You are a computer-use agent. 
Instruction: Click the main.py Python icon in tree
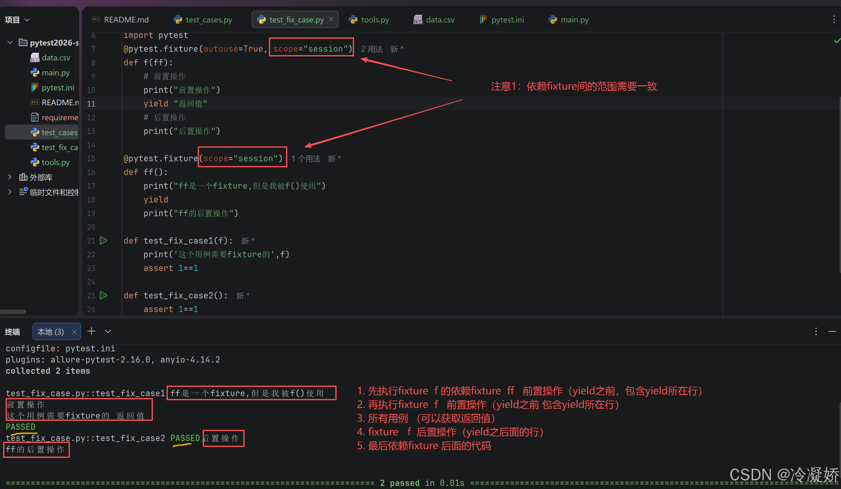coord(35,72)
